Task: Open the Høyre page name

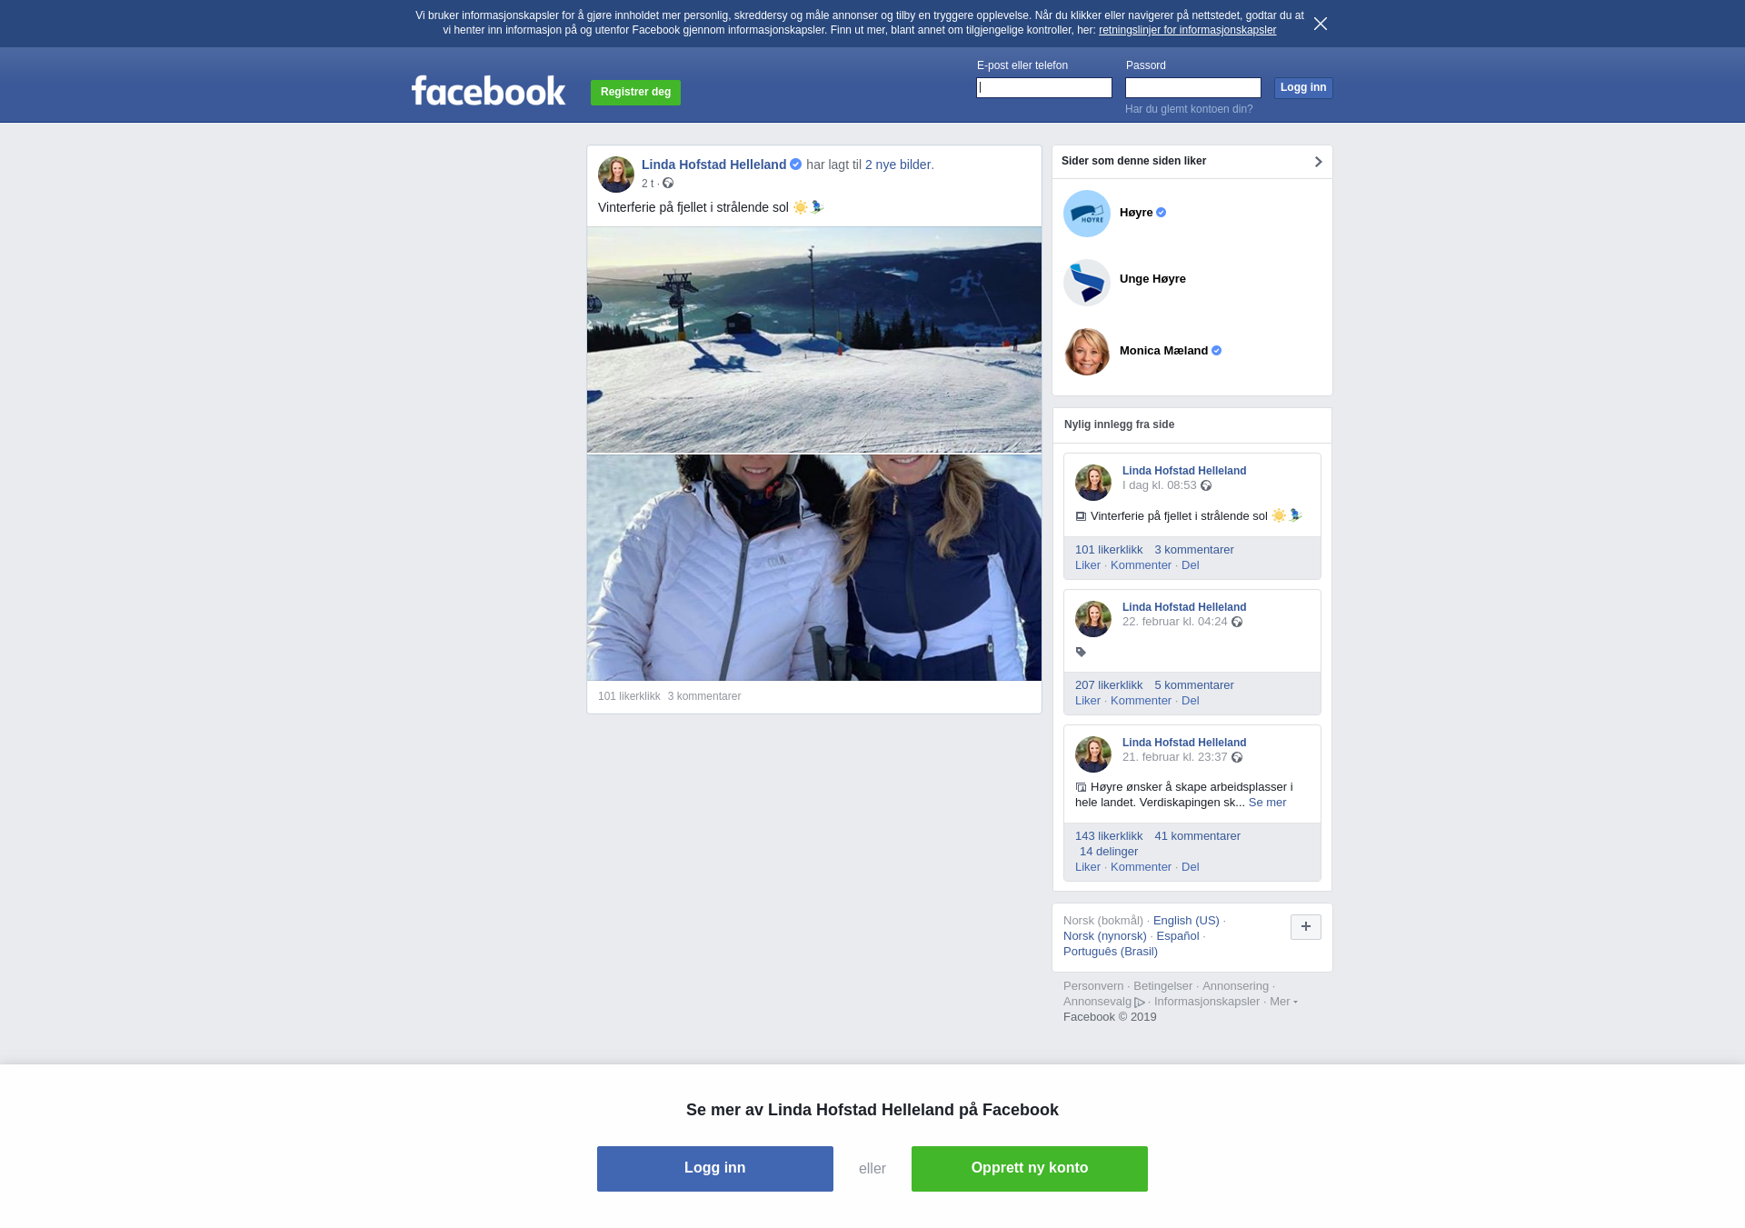Action: (x=1136, y=213)
